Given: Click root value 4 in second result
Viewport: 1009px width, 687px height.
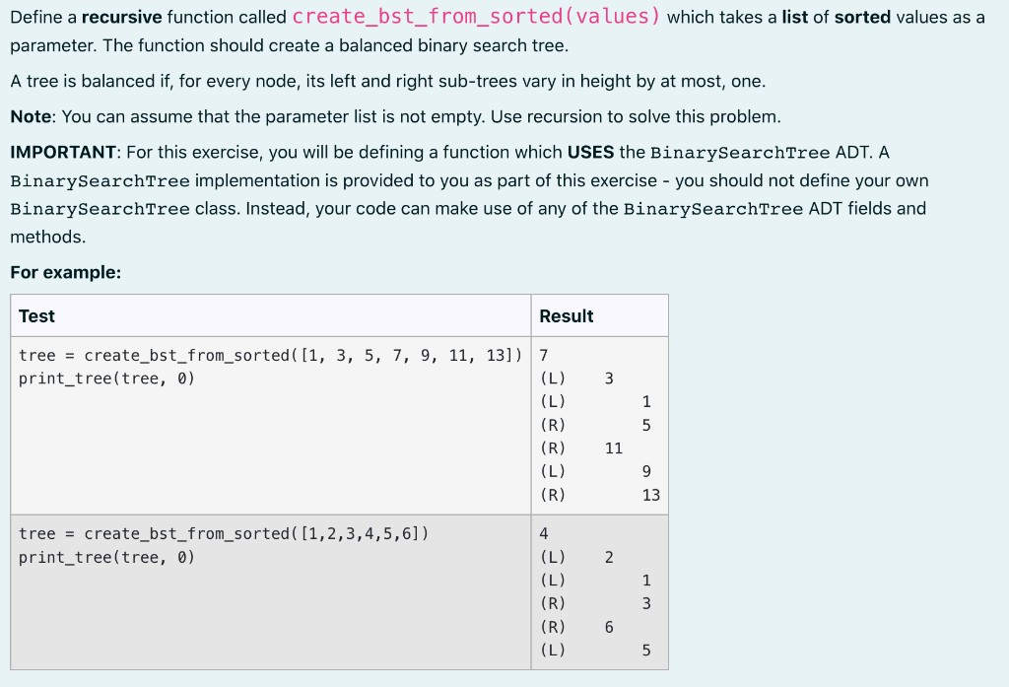Looking at the screenshot, I should point(541,533).
